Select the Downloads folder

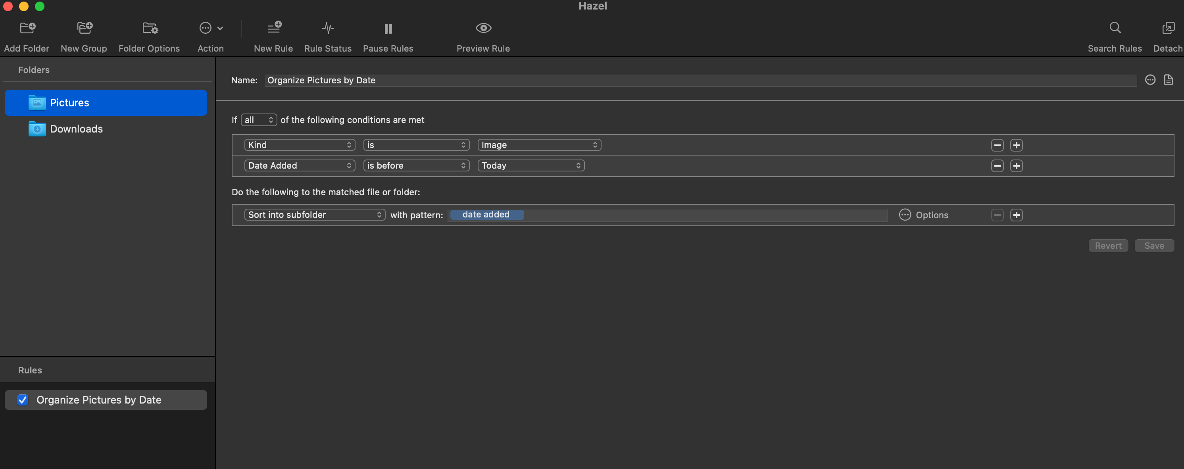(x=106, y=129)
